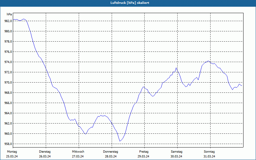Viewport: 256px width, 160px height.
Task: Click the date 29.03.24
Action: pos(143,156)
